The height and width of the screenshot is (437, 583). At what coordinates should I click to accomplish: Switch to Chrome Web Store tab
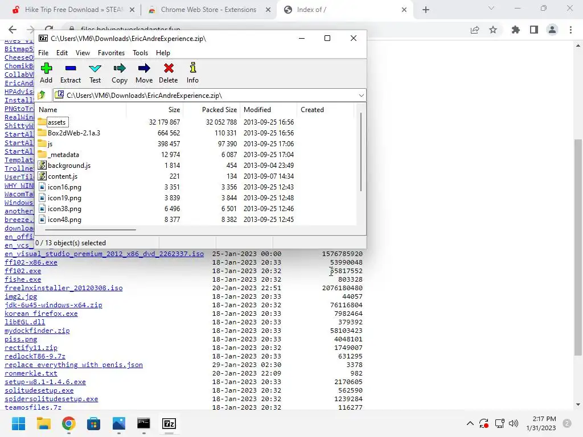(209, 10)
